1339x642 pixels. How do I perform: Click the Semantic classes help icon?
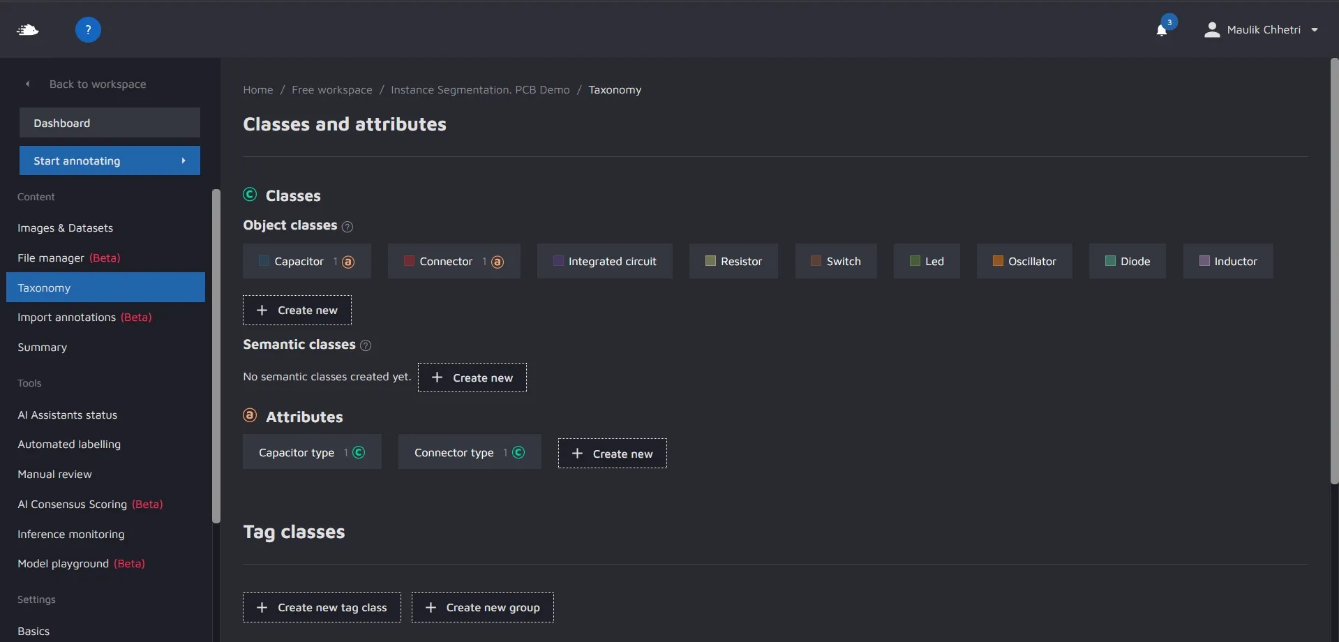point(366,345)
